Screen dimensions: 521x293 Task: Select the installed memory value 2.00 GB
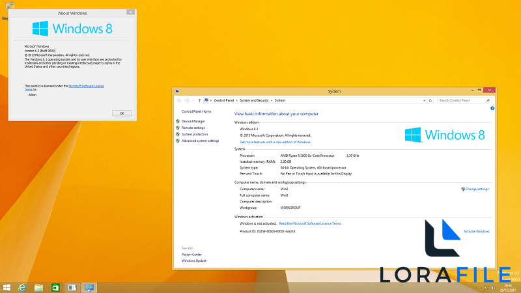tap(286, 161)
